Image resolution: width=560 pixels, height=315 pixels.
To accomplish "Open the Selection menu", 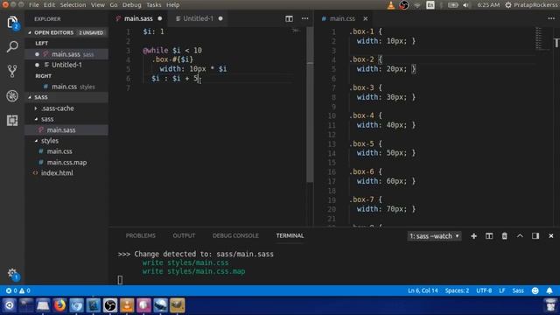I will (x=73, y=5).
